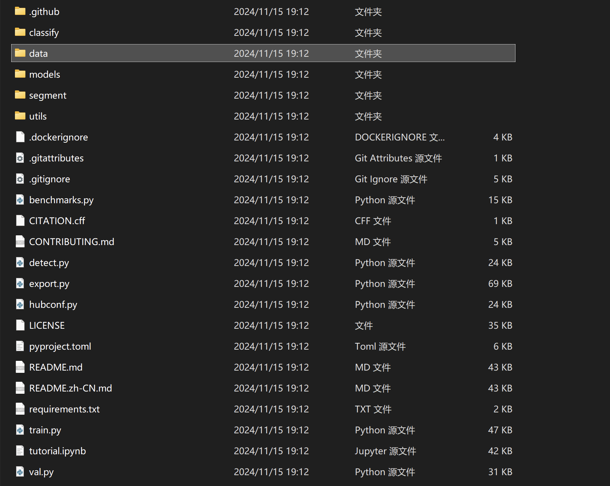This screenshot has width=610, height=486.
Task: Click the Git Attributes 源文件 type cell
Action: (x=398, y=158)
